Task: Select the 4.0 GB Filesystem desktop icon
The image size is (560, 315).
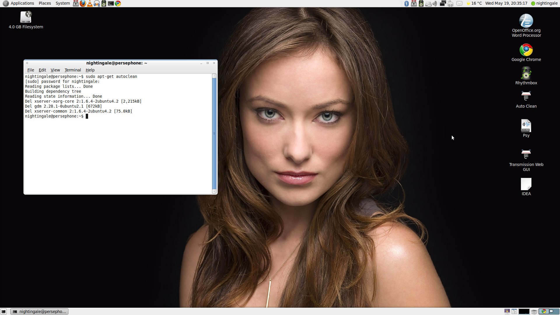Action: pyautogui.click(x=26, y=20)
